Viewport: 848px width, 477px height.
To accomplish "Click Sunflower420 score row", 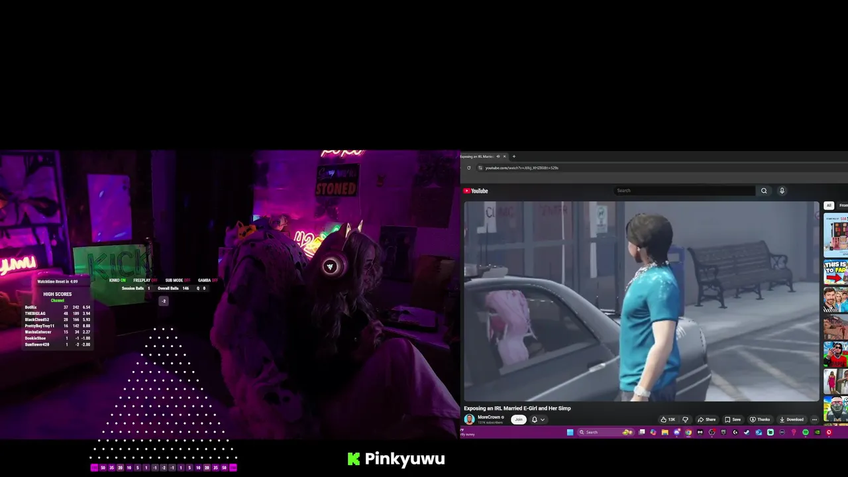I will [x=57, y=344].
